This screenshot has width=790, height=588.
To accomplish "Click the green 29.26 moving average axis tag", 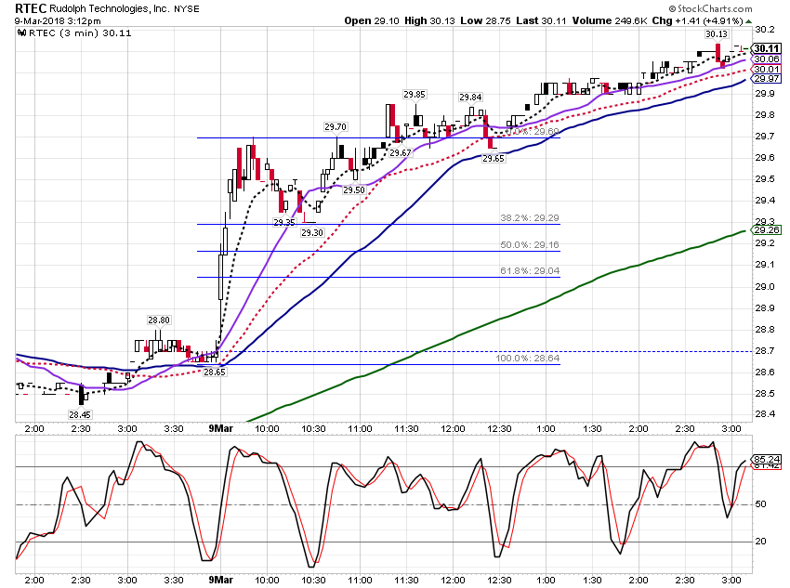I will point(767,230).
